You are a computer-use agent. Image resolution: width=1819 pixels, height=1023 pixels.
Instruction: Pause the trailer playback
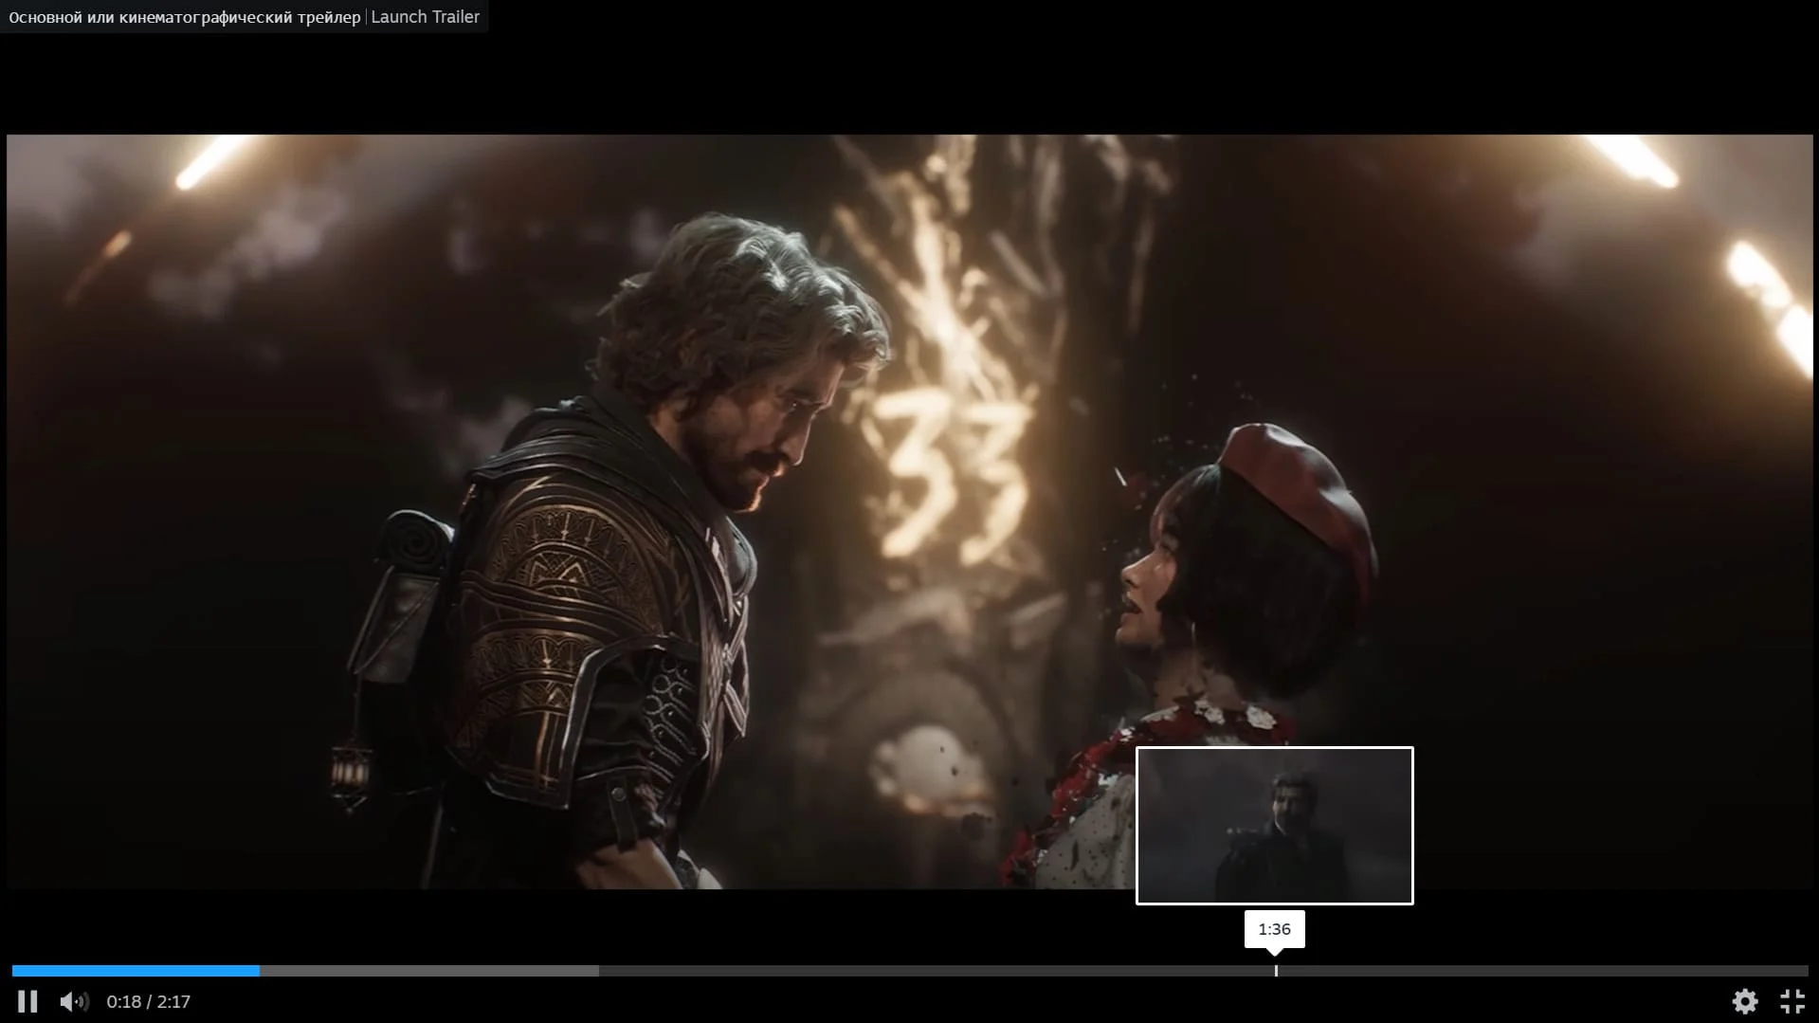(27, 1001)
